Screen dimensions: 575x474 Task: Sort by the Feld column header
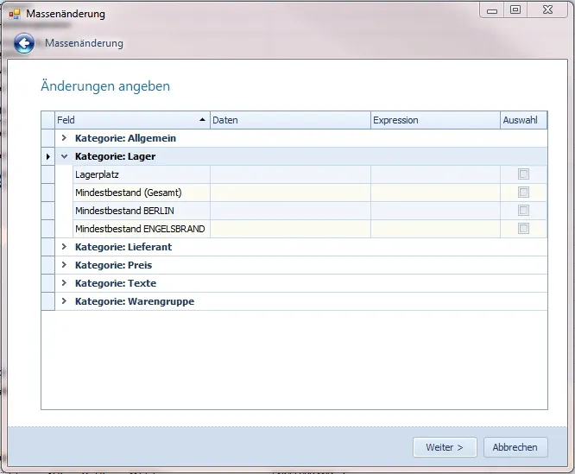click(x=132, y=120)
